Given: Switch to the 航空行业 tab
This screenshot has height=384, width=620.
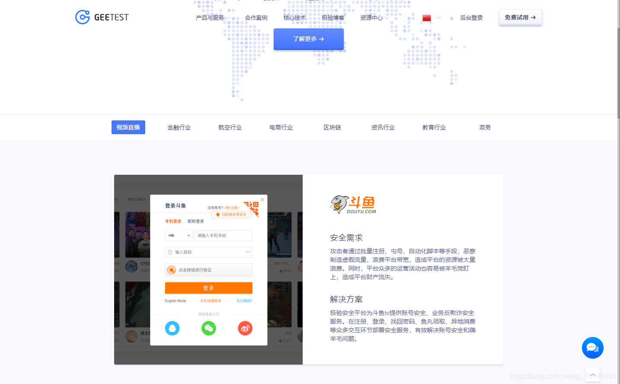Looking at the screenshot, I should [x=230, y=127].
